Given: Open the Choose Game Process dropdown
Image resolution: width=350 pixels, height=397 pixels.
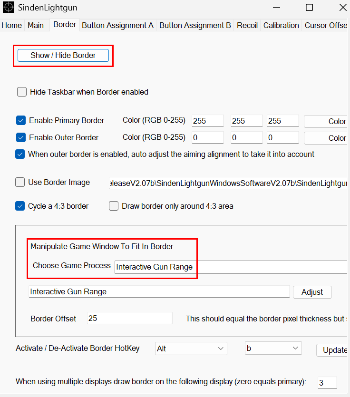Looking at the screenshot, I should (231, 267).
